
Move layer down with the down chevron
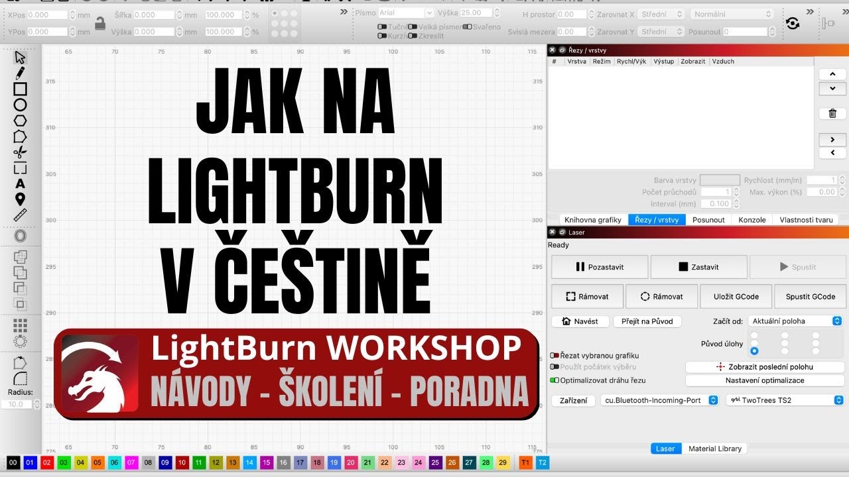click(x=832, y=87)
